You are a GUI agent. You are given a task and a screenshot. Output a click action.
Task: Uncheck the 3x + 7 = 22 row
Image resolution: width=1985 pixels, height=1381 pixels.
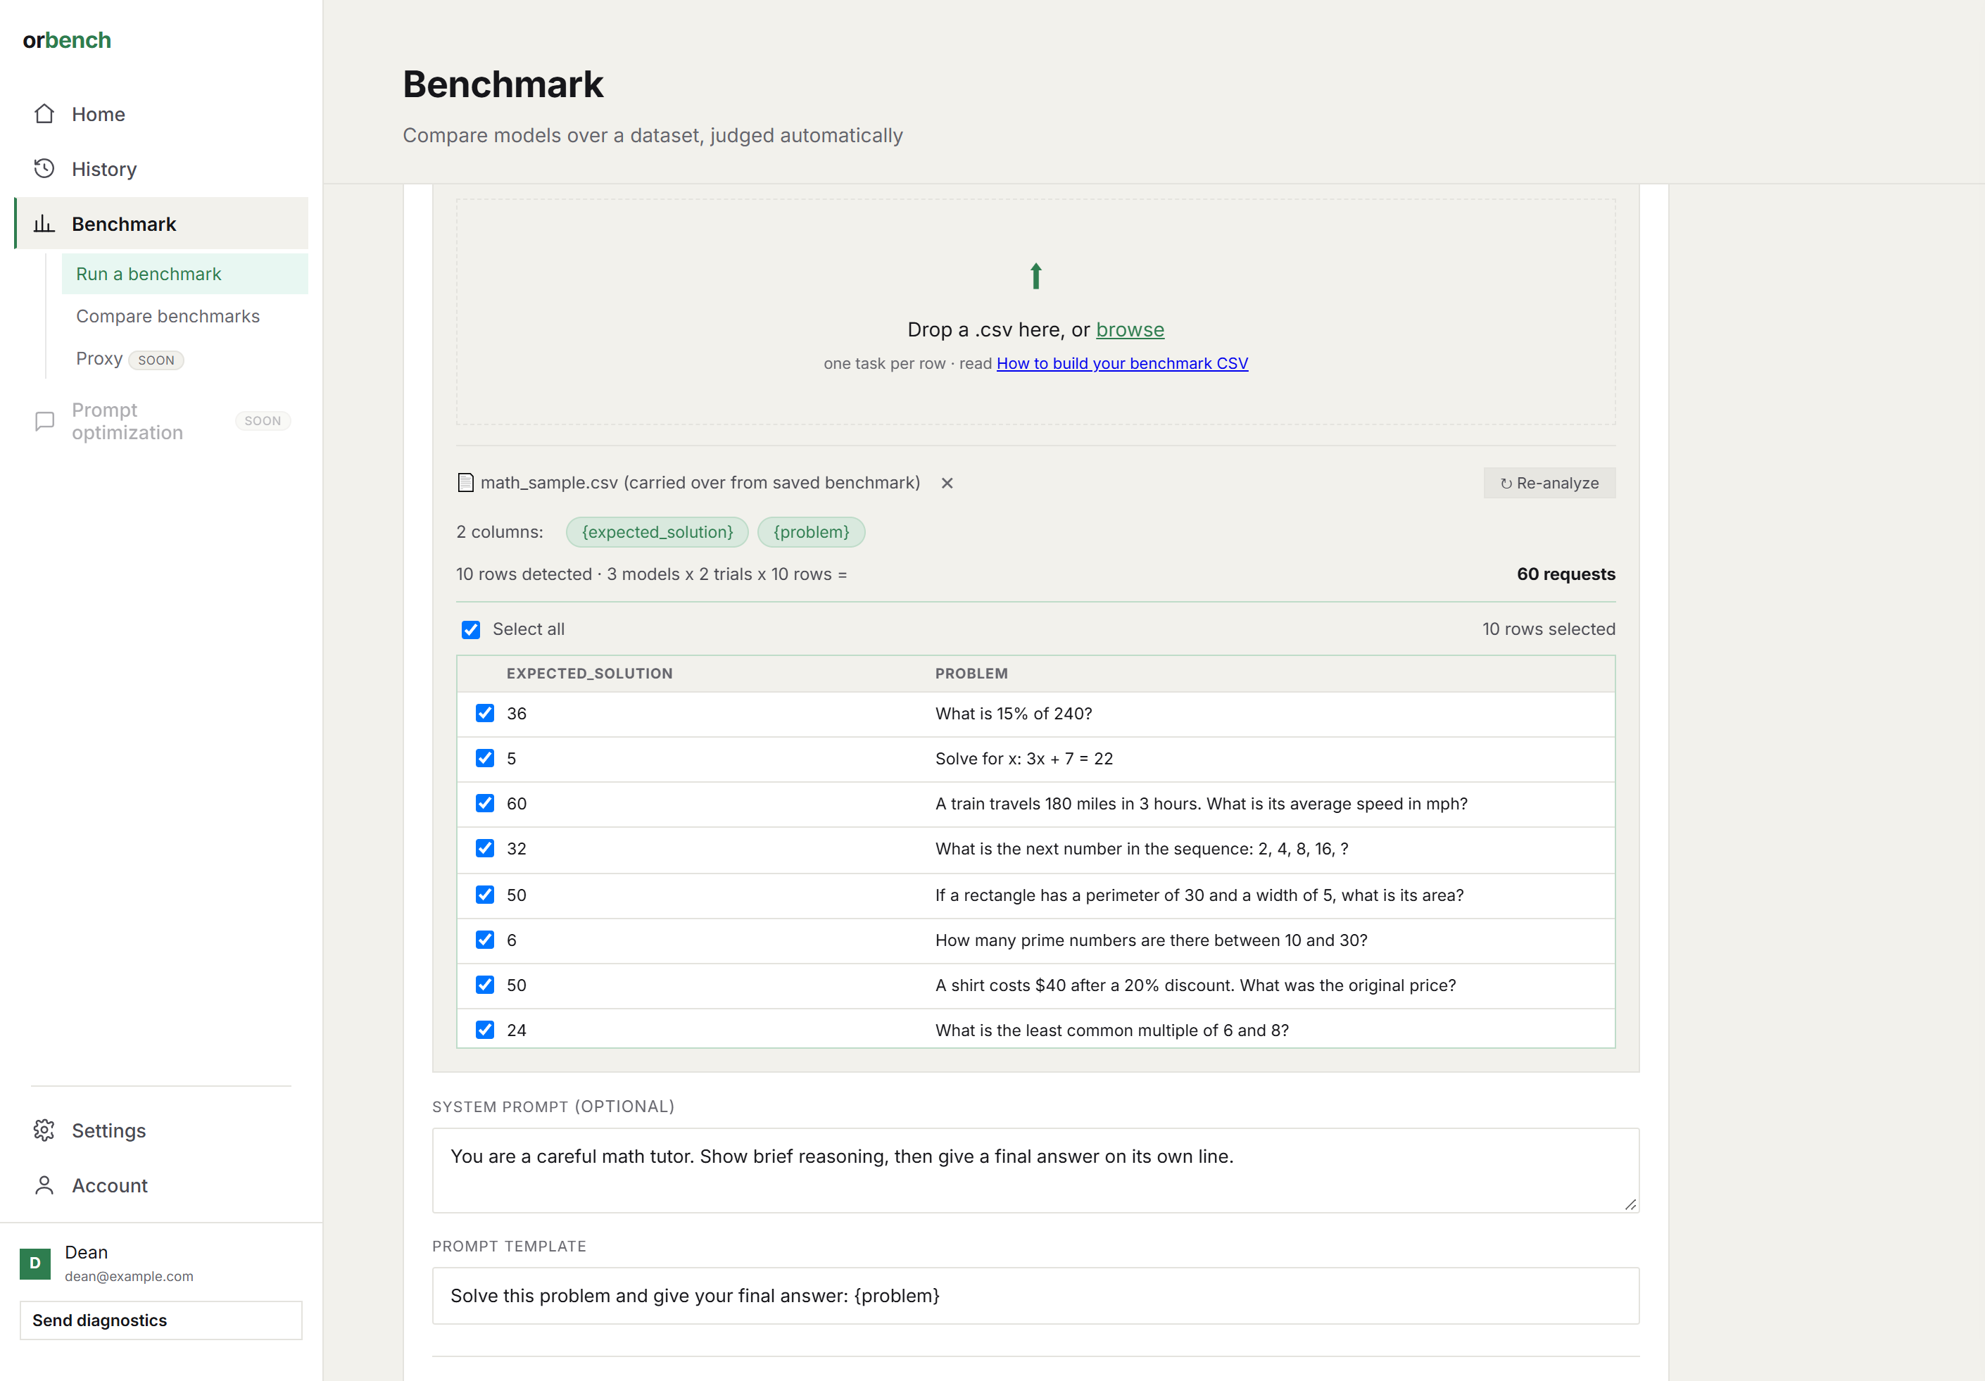coord(485,758)
